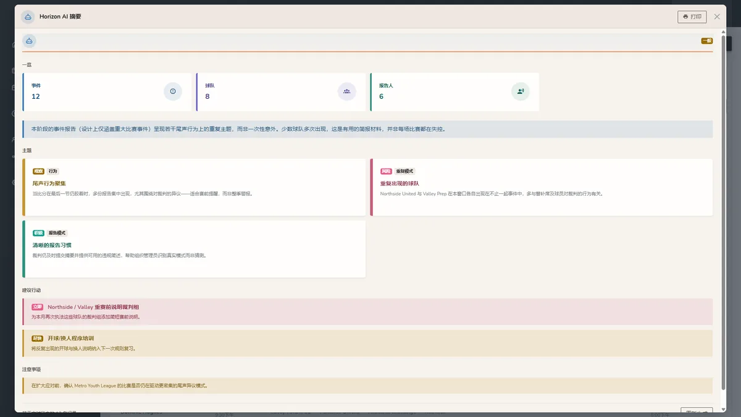Screen dimensions: 741x417
Task: Click the Horizon AI 摘要 dialog title
Action: click(x=60, y=17)
